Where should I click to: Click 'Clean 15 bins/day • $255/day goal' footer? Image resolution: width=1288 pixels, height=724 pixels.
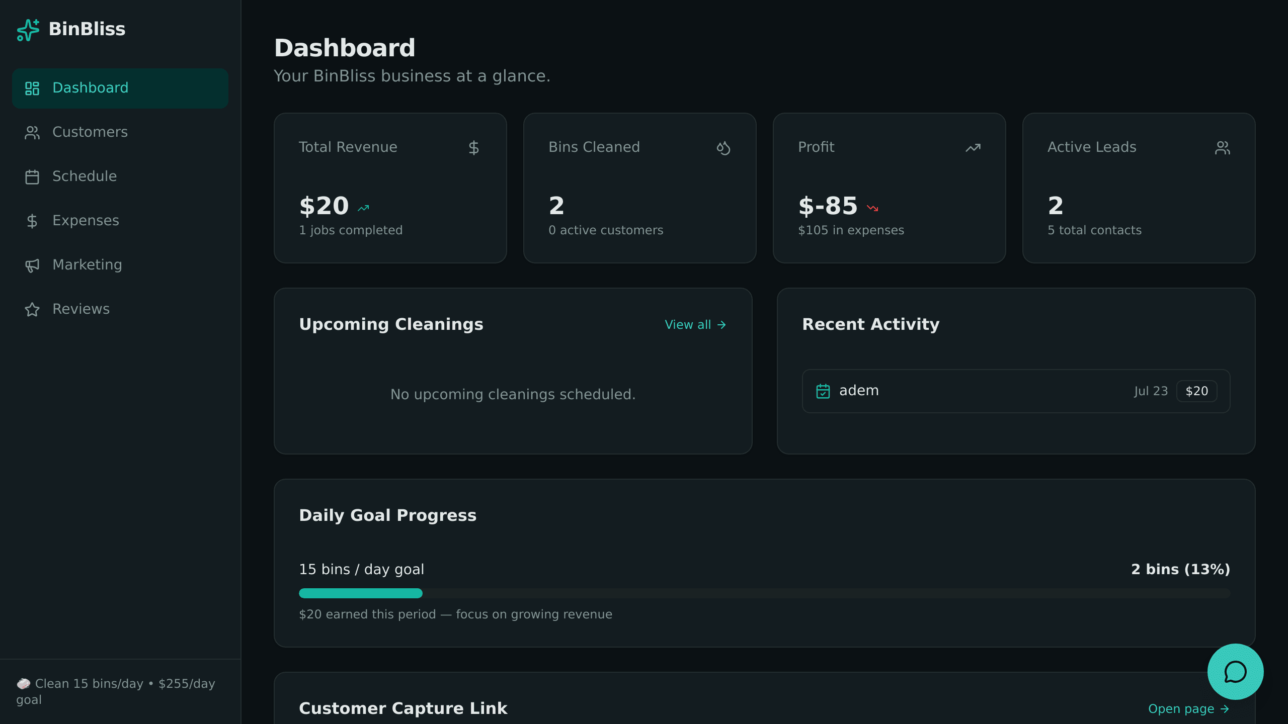point(116,692)
